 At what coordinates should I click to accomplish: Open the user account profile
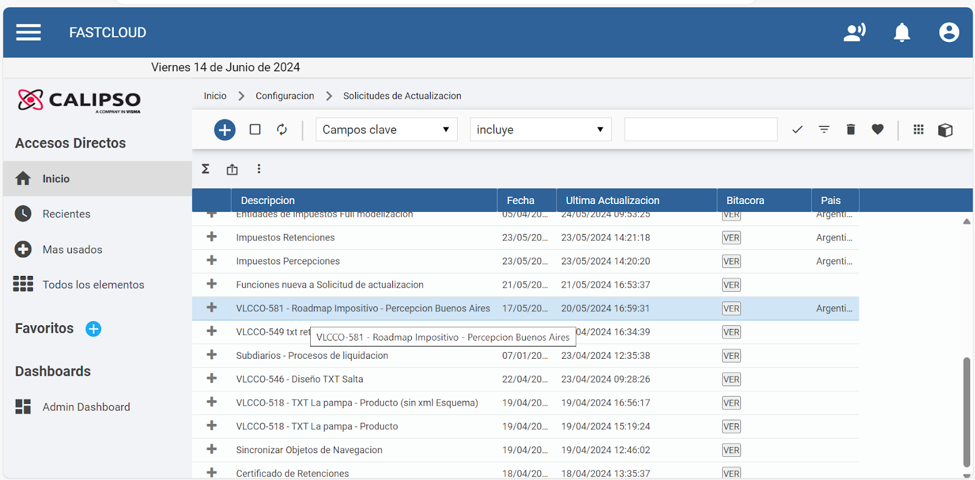point(949,32)
